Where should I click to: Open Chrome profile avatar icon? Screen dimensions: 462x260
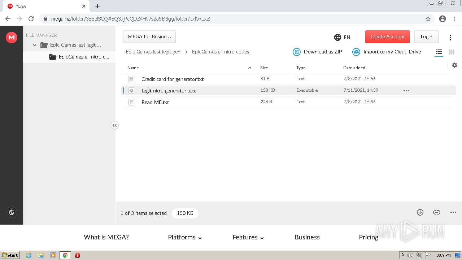(443, 19)
